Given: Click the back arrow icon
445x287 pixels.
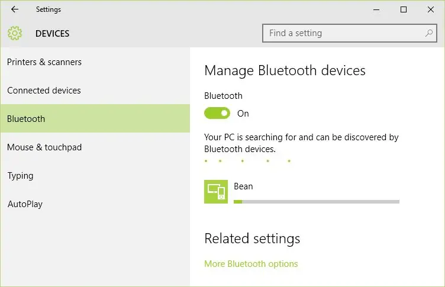Looking at the screenshot, I should 14,9.
